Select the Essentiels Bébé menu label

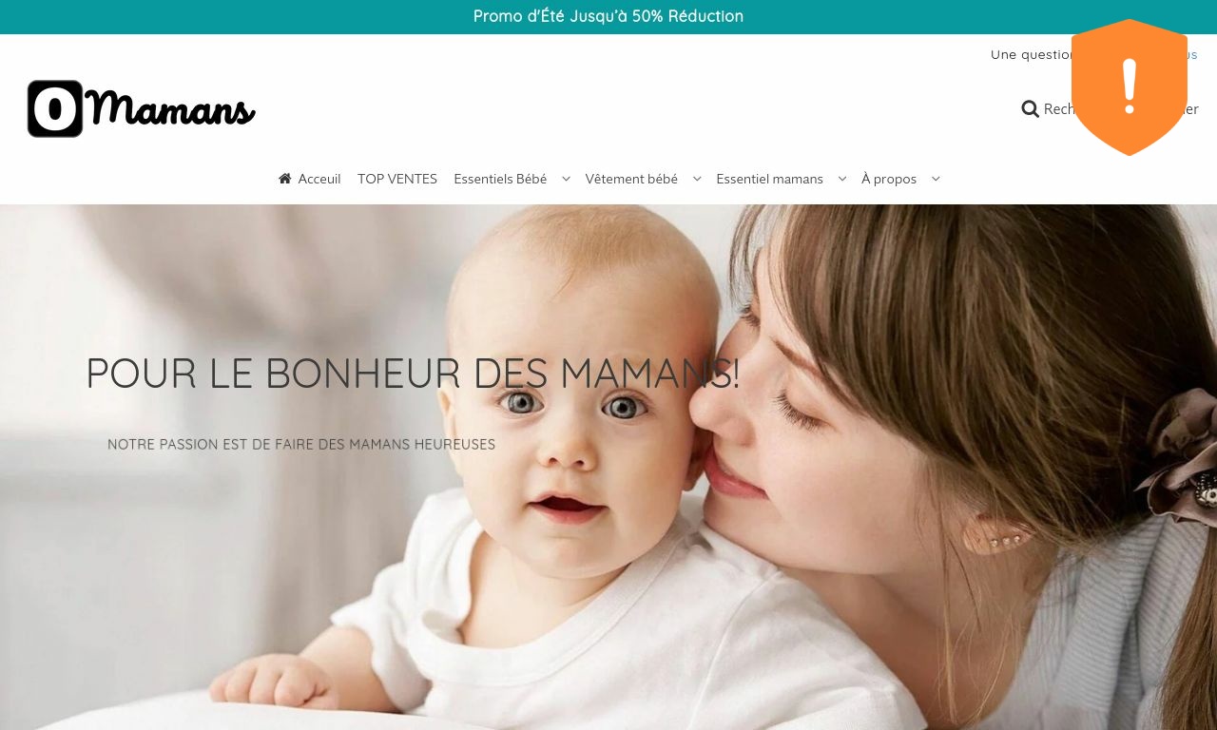pos(500,179)
